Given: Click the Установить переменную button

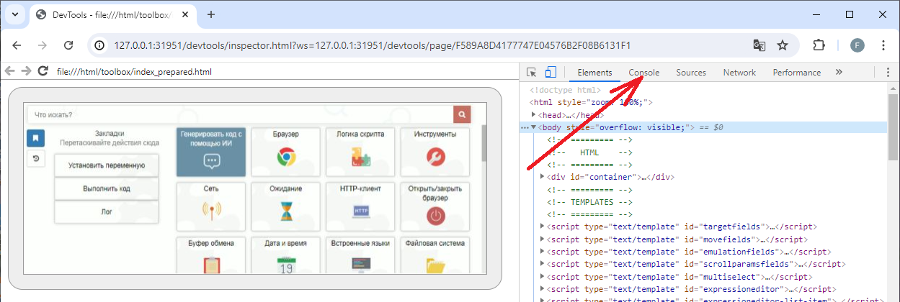Looking at the screenshot, I should click(107, 165).
